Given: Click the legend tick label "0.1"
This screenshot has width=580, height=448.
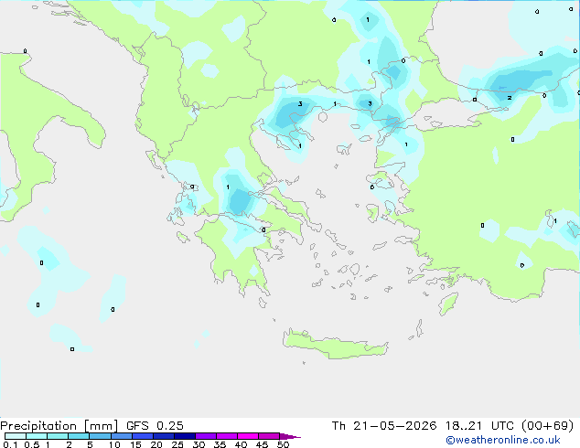Looking at the screenshot, I should 10,444.
